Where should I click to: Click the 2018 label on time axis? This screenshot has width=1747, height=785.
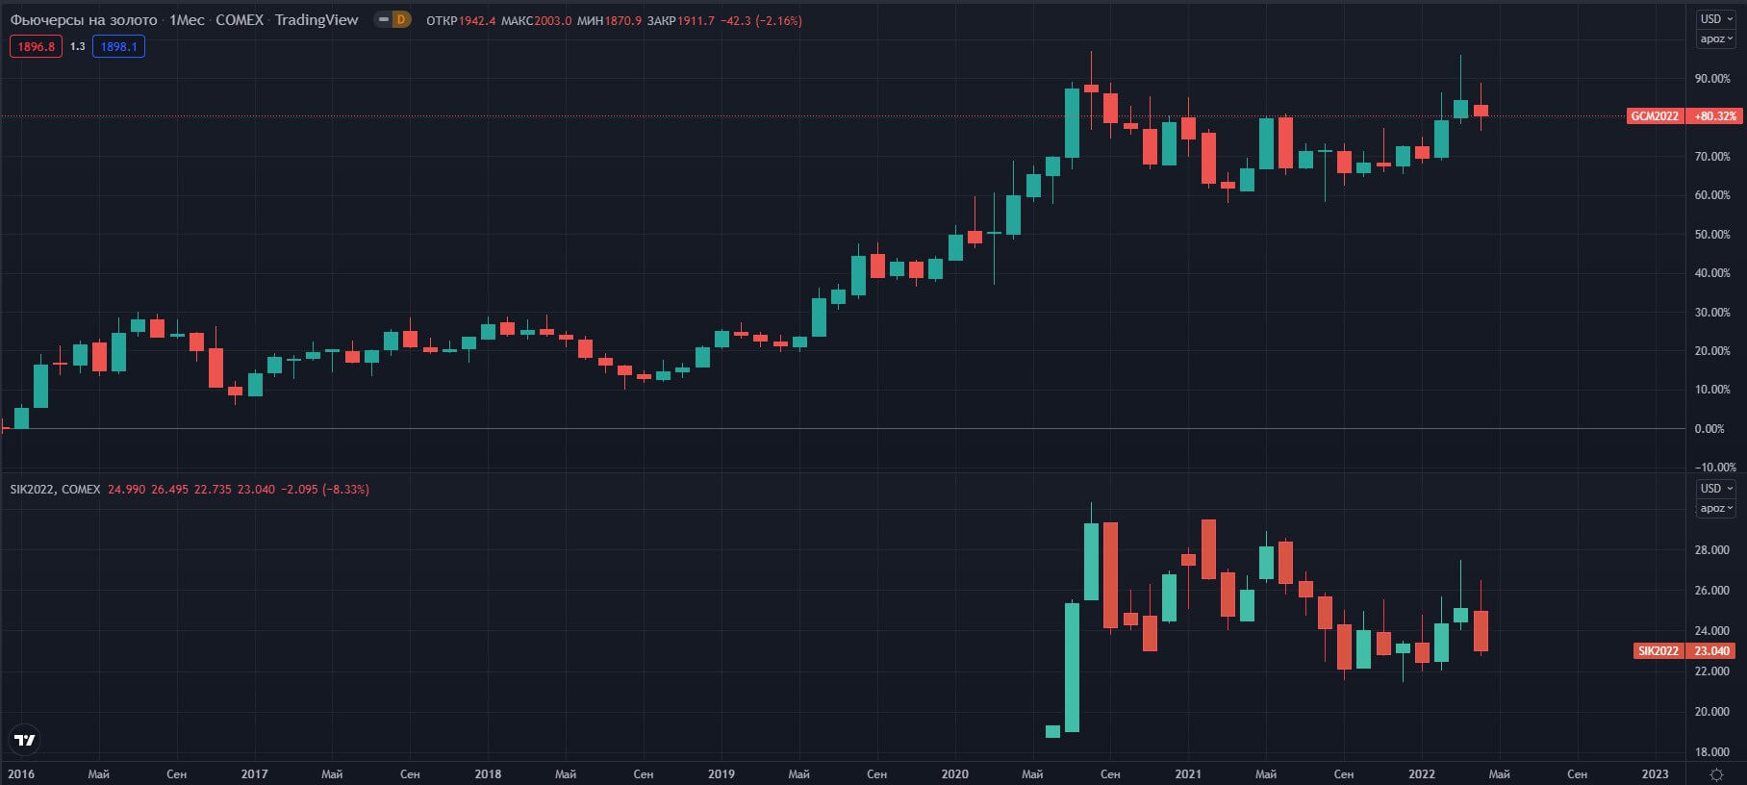(488, 773)
